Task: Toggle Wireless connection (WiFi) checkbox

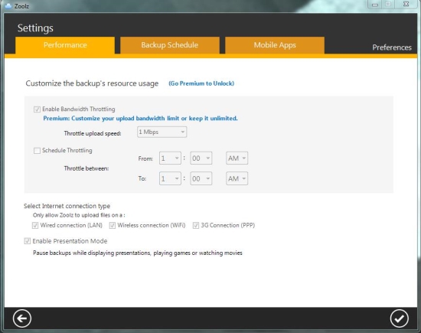Action: coord(113,225)
